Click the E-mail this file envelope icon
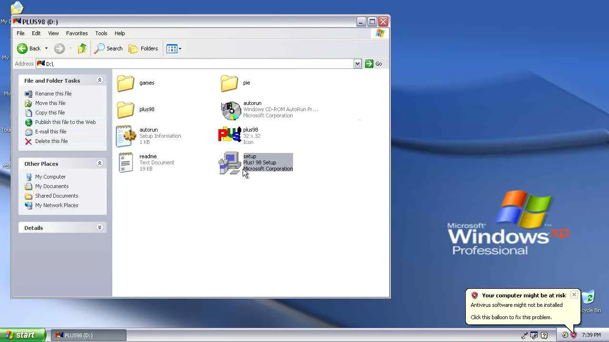The width and height of the screenshot is (609, 342). coord(29,132)
